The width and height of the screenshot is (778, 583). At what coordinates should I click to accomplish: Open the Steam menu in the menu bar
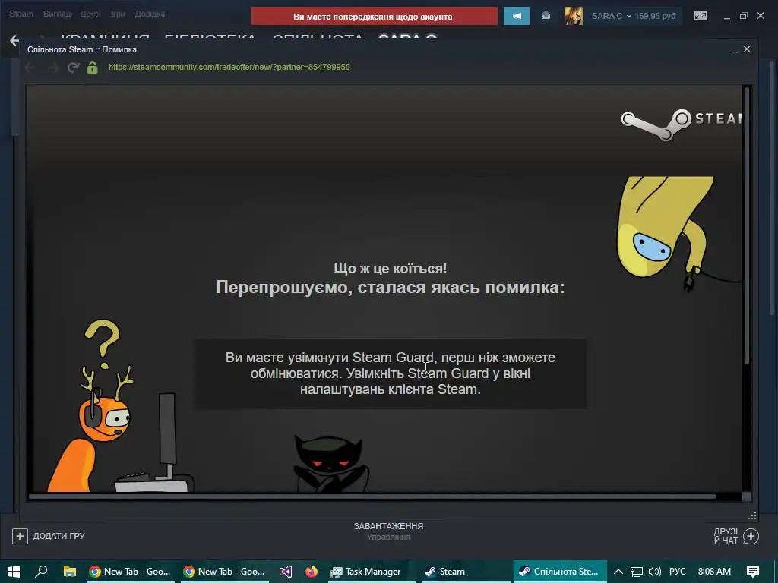point(21,14)
